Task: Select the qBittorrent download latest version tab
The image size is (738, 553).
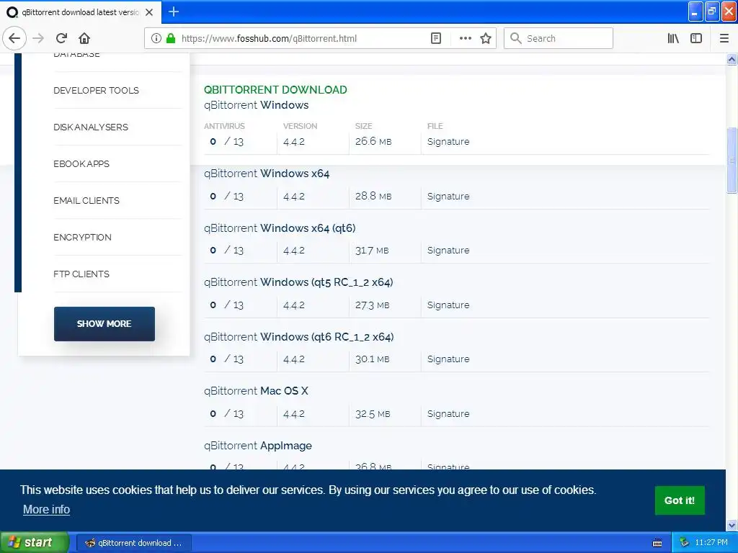Action: pos(81,12)
